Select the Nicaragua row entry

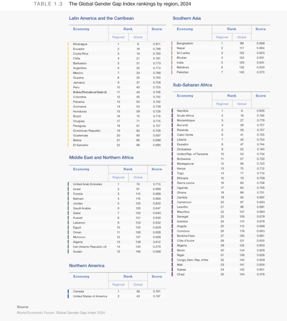[80, 44]
